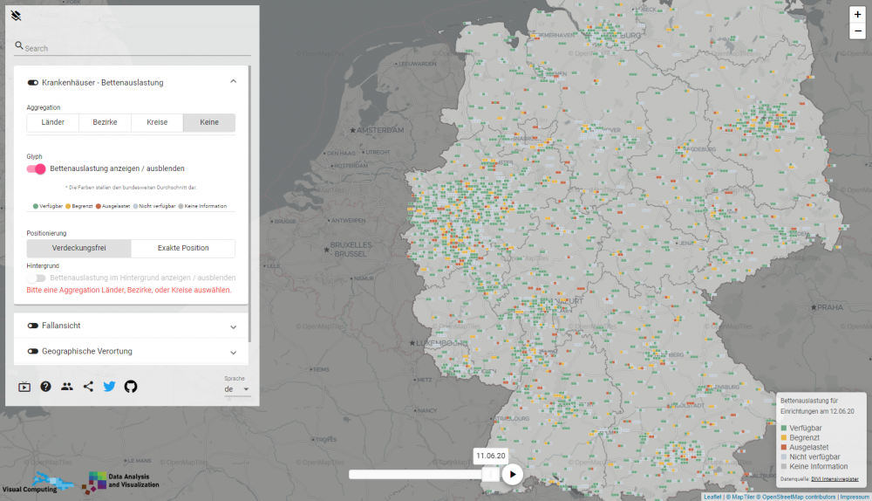
Task: Zoom in on the map with plus
Action: 857,15
